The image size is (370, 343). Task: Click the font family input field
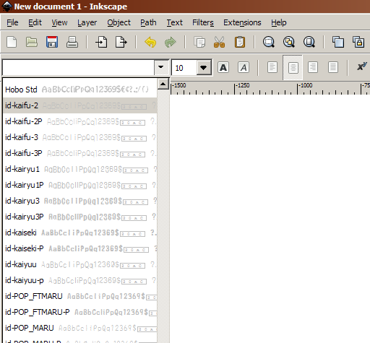point(79,68)
